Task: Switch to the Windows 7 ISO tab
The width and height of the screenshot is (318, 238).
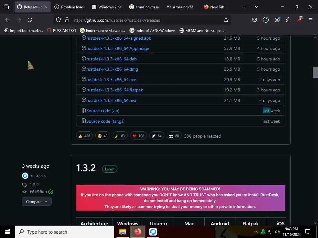Action: (107, 7)
